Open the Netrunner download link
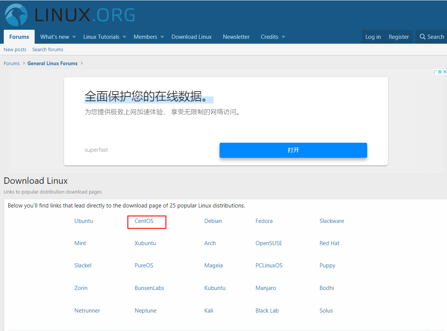The image size is (447, 331). [87, 310]
